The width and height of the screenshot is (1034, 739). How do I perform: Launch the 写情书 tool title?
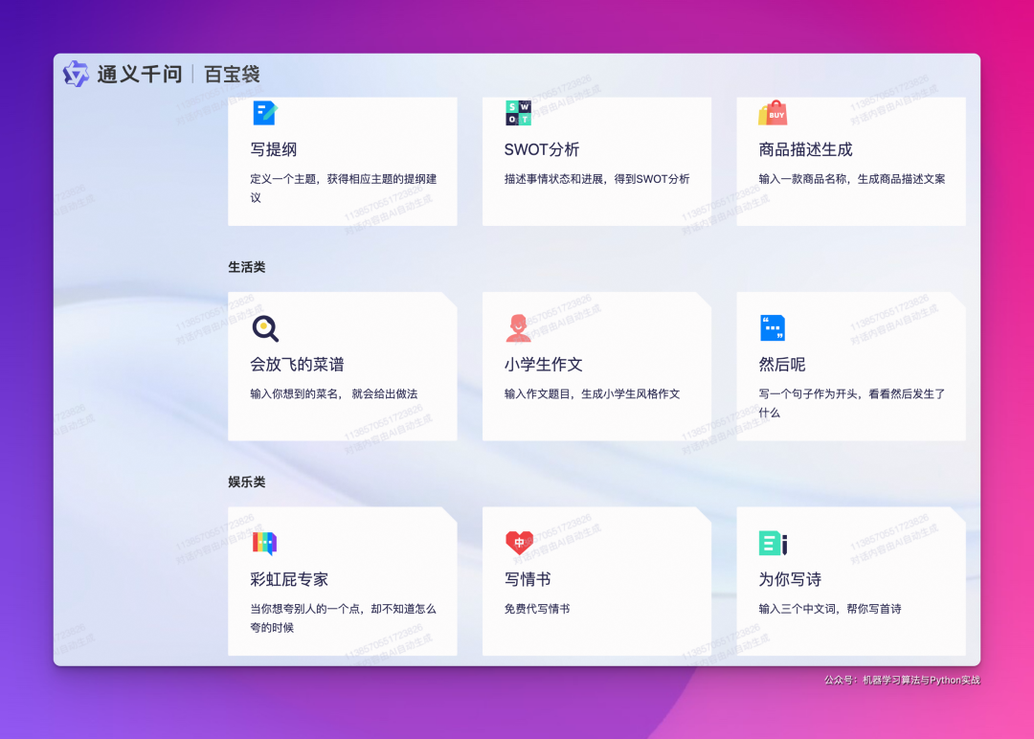pyautogui.click(x=528, y=579)
